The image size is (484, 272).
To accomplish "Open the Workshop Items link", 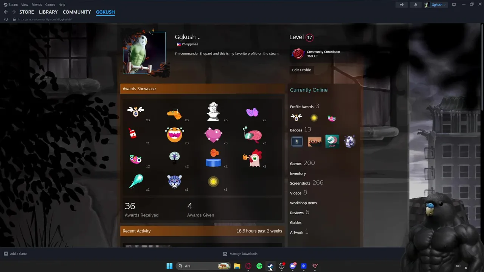I will [x=303, y=203].
